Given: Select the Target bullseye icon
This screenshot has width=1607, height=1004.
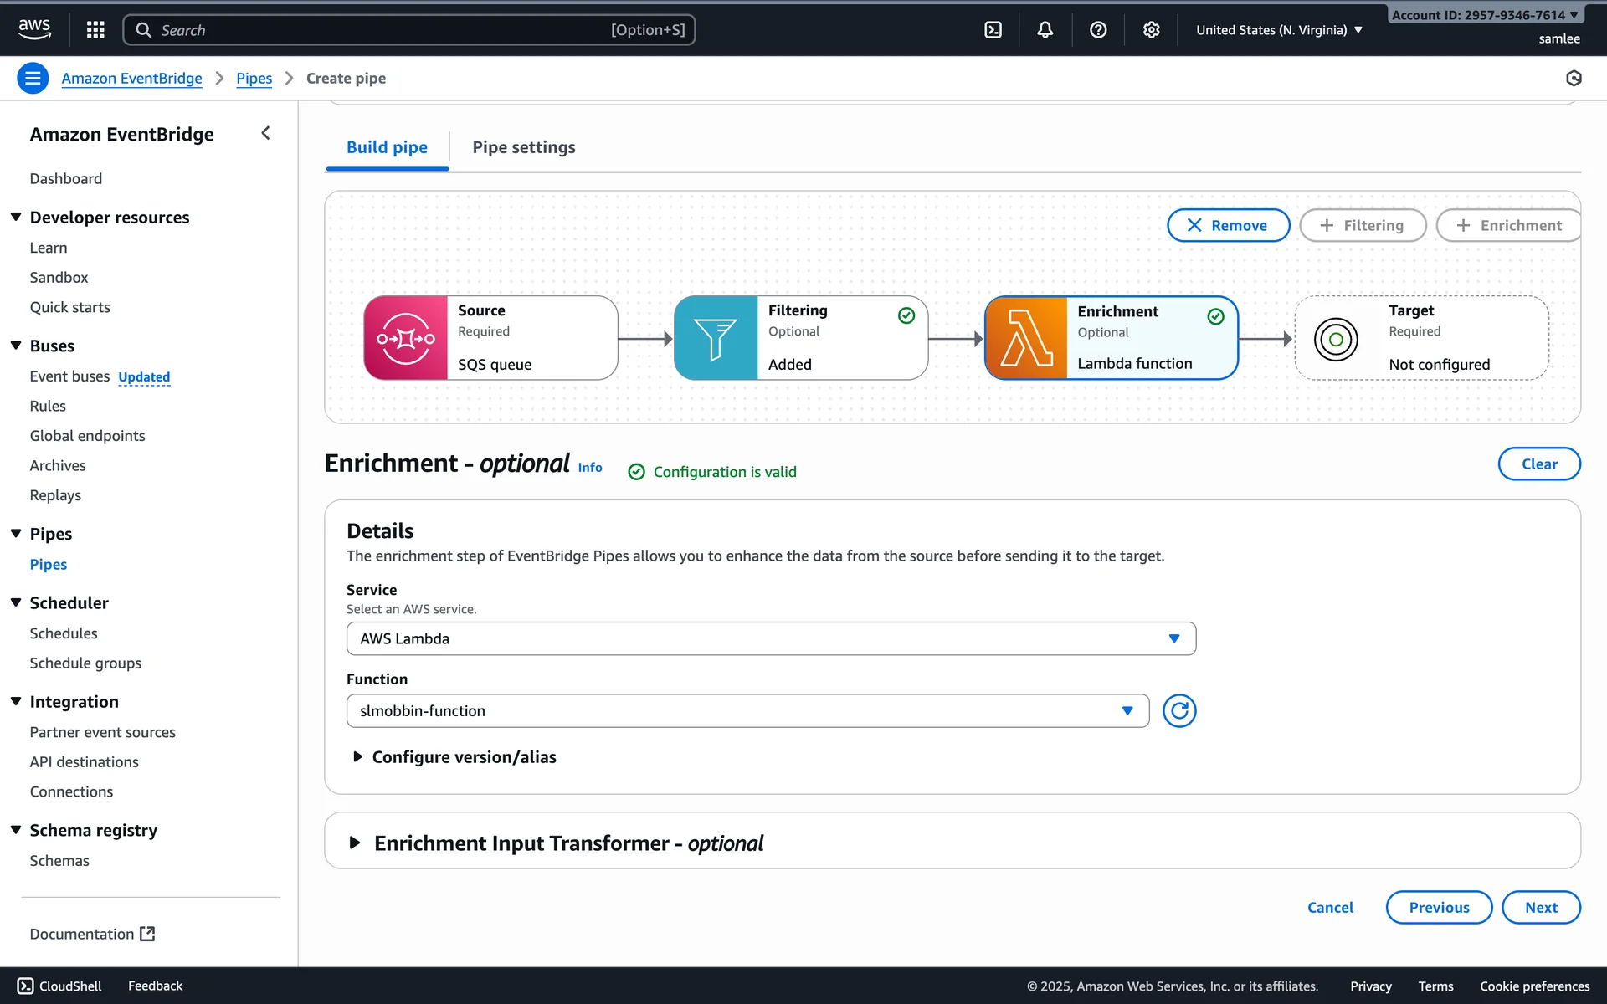Looking at the screenshot, I should [x=1336, y=339].
